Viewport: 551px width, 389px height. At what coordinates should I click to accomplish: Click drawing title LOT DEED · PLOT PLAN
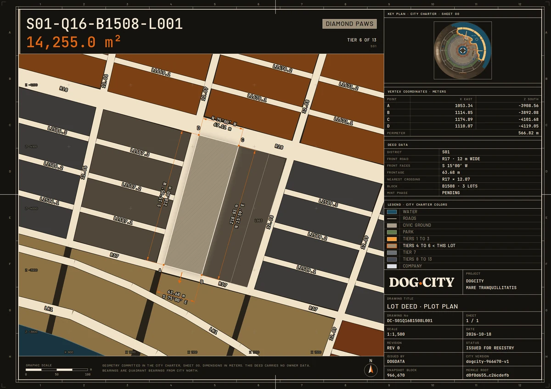point(422,306)
